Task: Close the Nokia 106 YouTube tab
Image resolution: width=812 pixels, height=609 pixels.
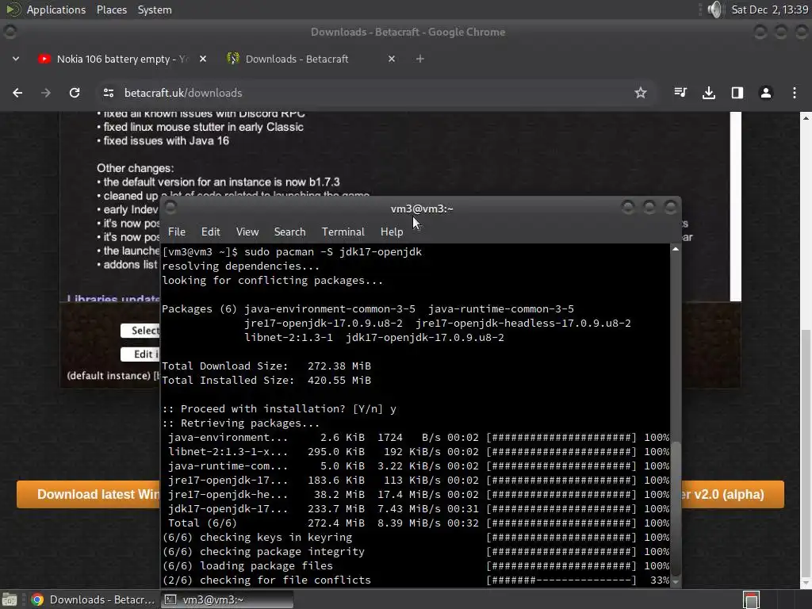Action: (203, 59)
